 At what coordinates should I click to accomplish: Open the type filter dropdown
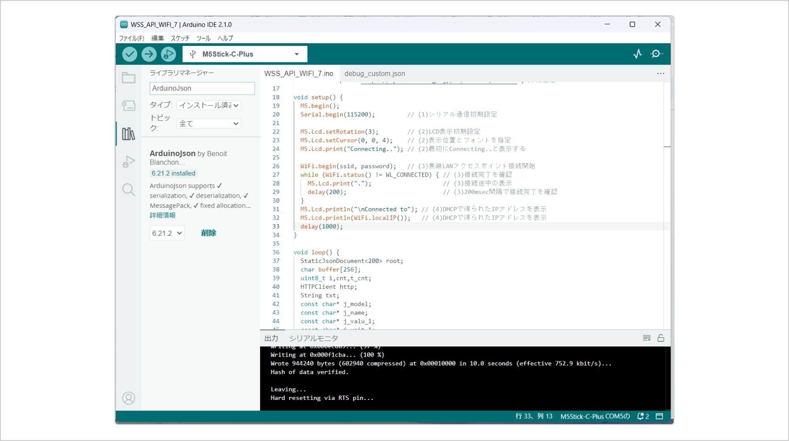[209, 105]
